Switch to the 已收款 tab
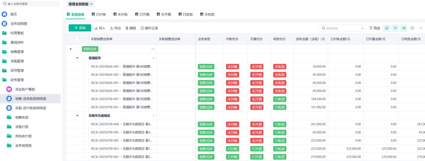 (x=186, y=14)
